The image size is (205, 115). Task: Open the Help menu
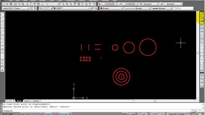tap(115, 1)
